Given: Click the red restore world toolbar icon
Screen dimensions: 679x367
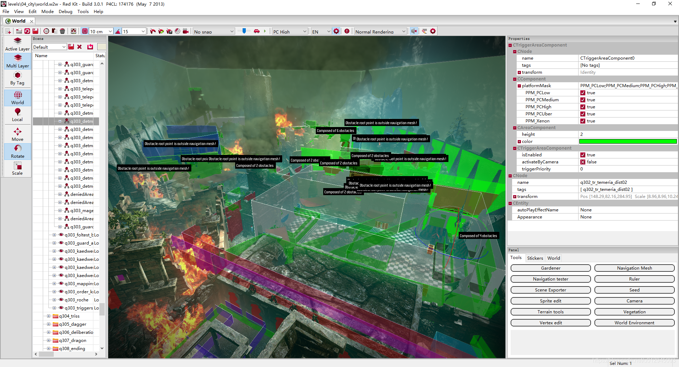Looking at the screenshot, I should 27,31.
